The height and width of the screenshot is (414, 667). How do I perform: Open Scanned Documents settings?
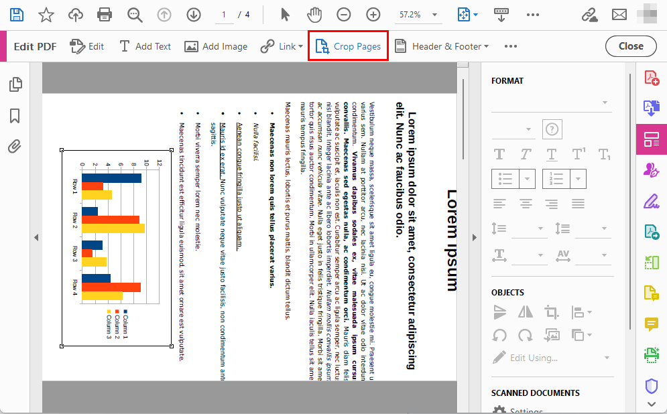coord(526,410)
